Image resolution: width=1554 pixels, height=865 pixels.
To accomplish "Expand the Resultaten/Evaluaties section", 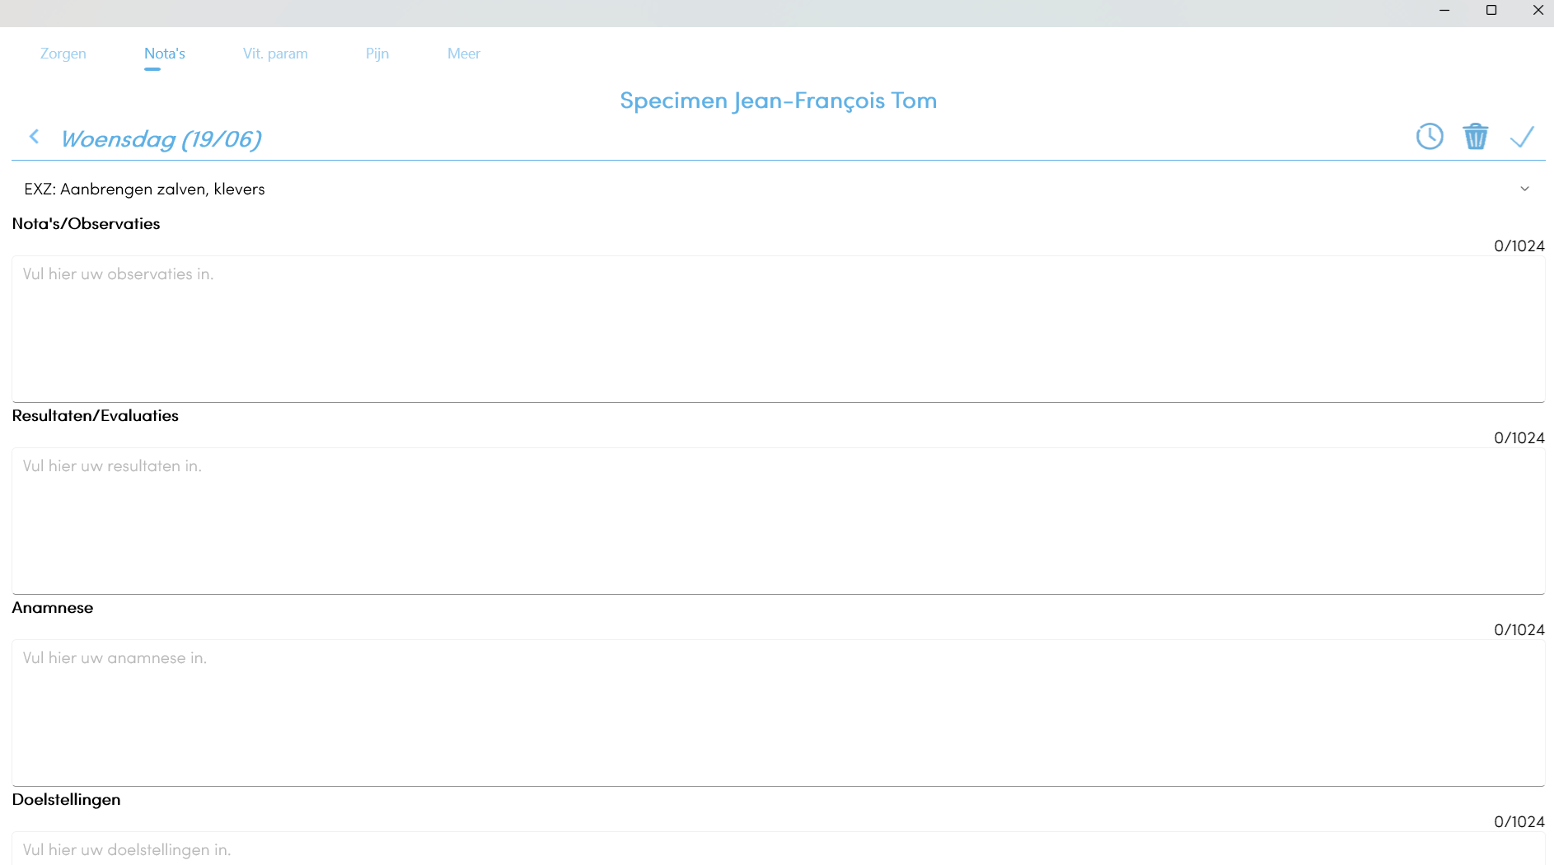I will point(95,415).
